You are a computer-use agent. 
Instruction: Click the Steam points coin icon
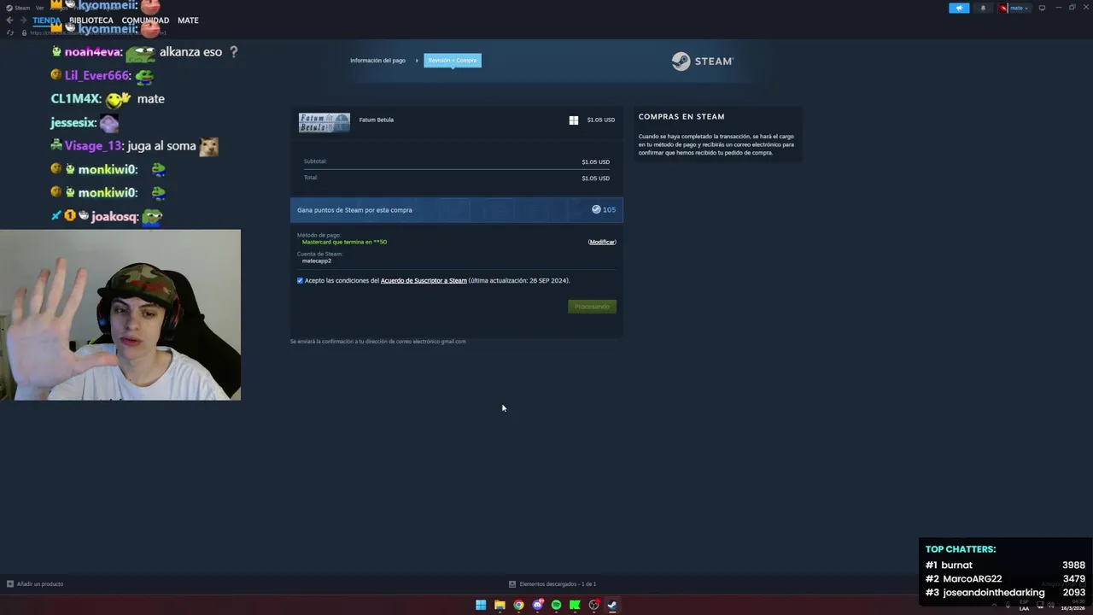click(596, 209)
